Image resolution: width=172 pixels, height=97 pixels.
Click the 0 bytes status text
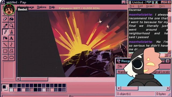(161, 94)
